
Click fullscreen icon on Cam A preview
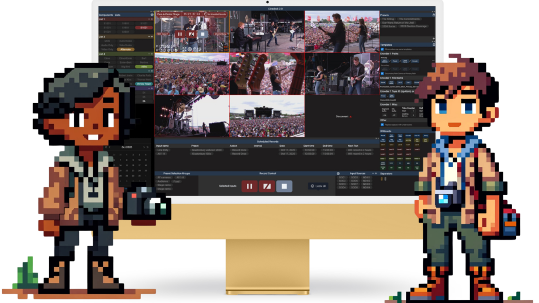(x=184, y=49)
